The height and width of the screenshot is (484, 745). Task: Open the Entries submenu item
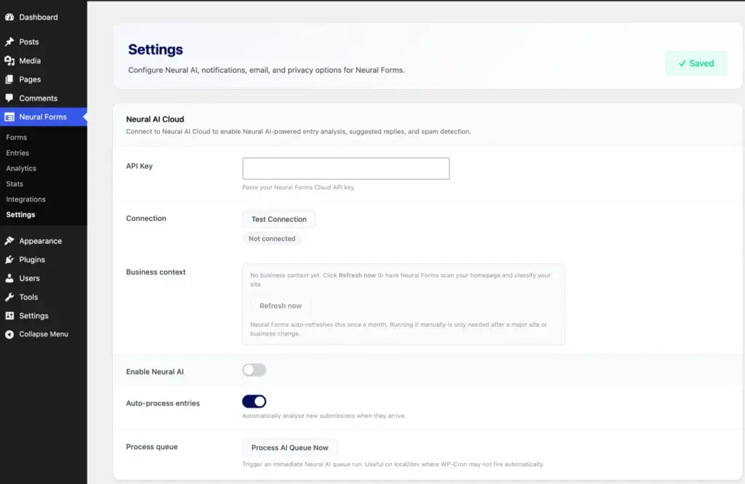coord(17,153)
